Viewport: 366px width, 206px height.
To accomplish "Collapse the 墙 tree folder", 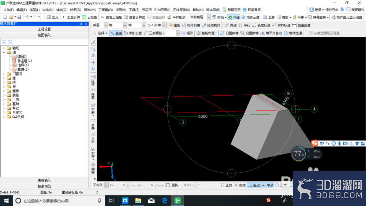I will coord(4,52).
